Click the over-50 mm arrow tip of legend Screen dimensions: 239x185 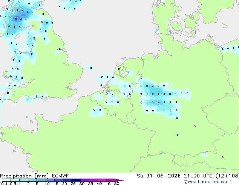coord(119,180)
